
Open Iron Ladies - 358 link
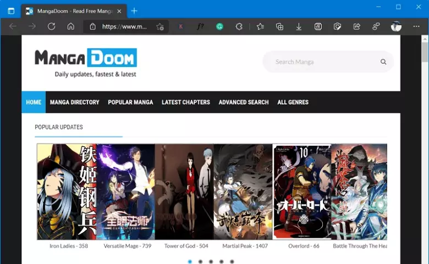(69, 246)
